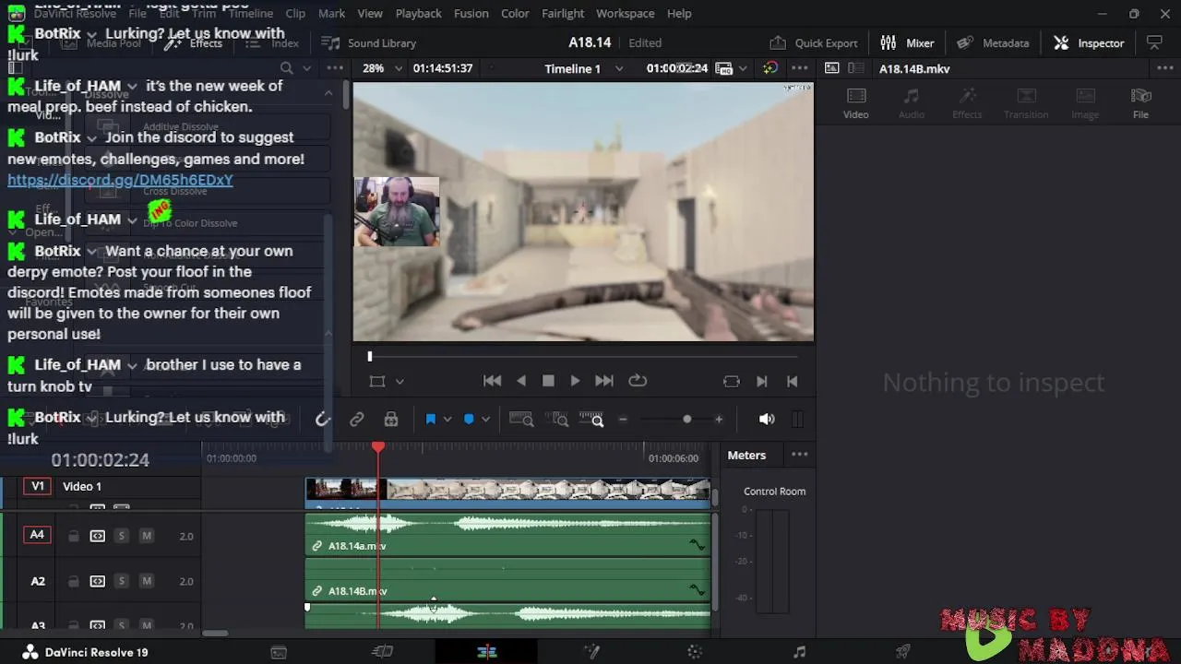This screenshot has height=664, width=1181.
Task: Toggle the Mixer panel button
Action: pyautogui.click(x=908, y=43)
